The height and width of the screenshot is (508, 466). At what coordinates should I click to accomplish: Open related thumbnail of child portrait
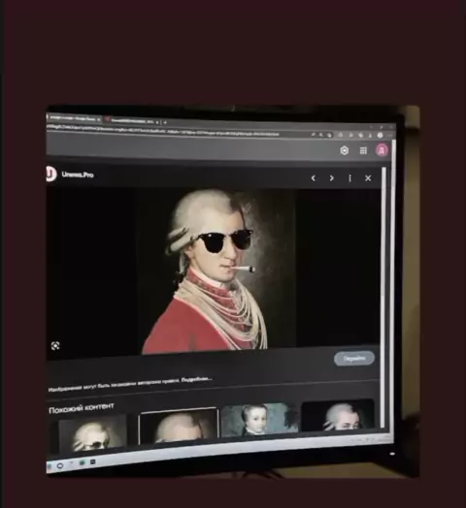click(259, 419)
